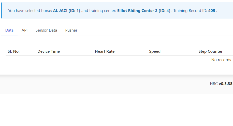Sort by Device Time column header
This screenshot has height=126, width=233.
(x=49, y=51)
